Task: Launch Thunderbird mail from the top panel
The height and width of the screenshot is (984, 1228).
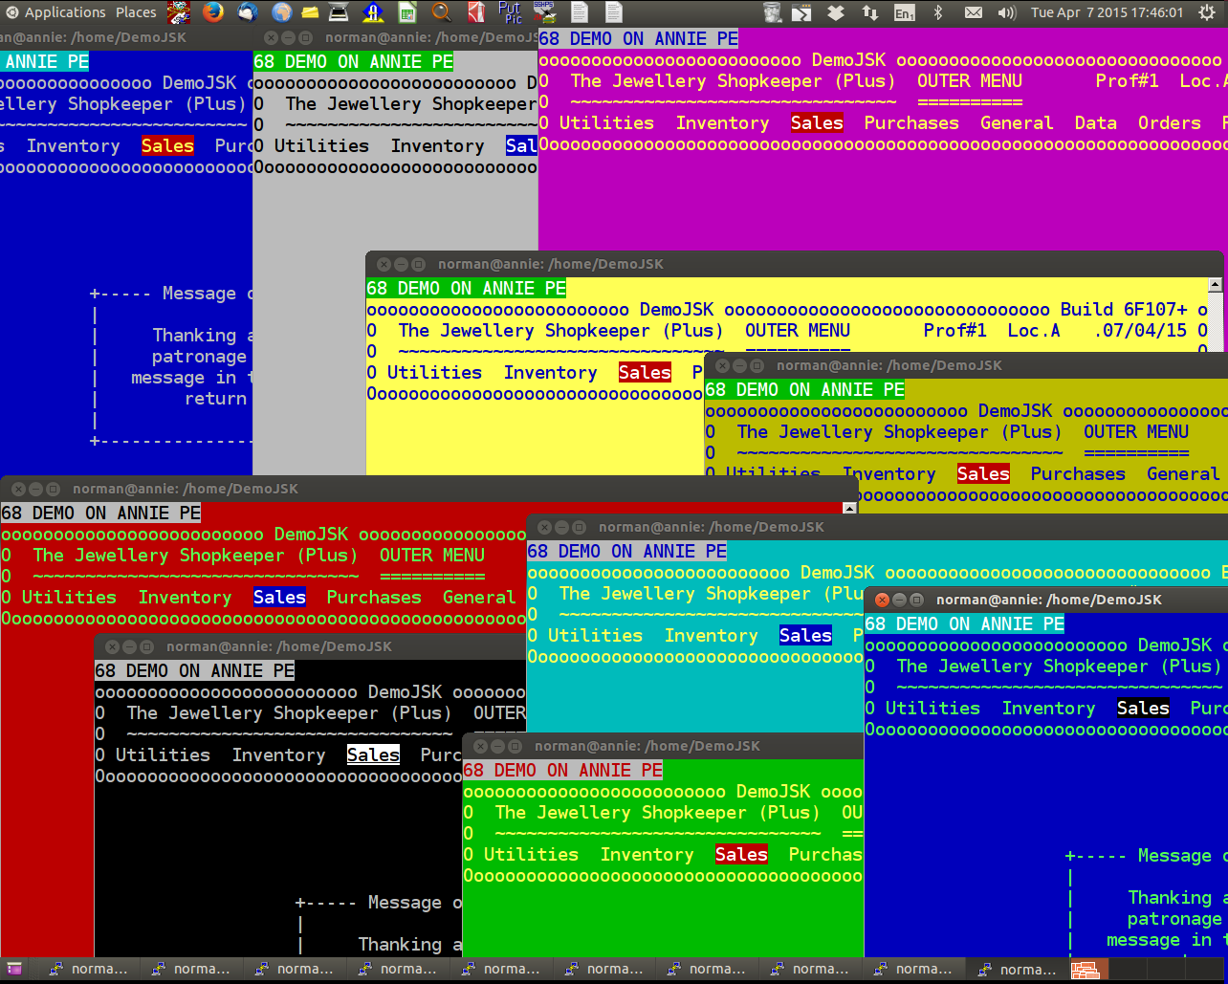Action: (247, 12)
